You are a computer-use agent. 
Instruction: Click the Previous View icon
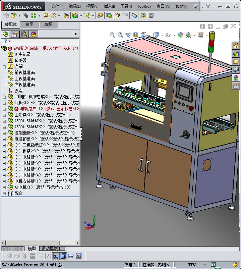pos(128,35)
